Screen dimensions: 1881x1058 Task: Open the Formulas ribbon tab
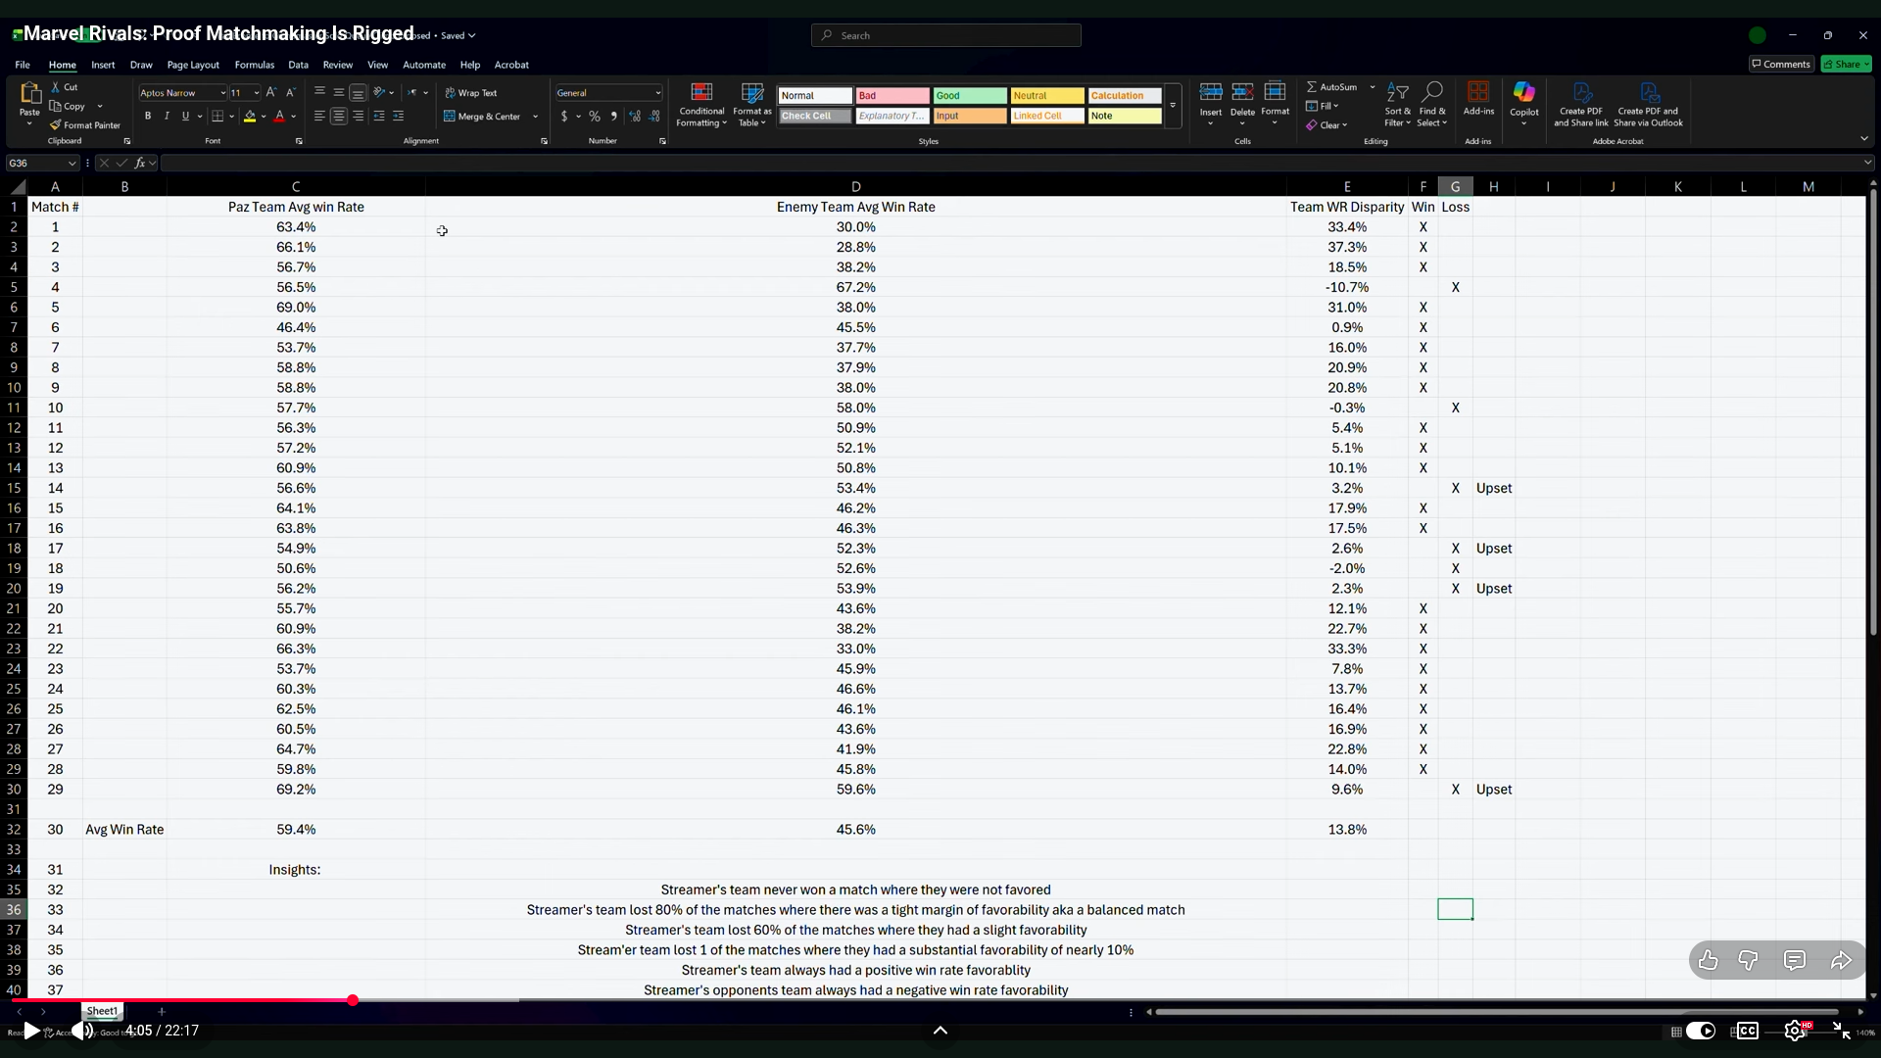point(254,65)
